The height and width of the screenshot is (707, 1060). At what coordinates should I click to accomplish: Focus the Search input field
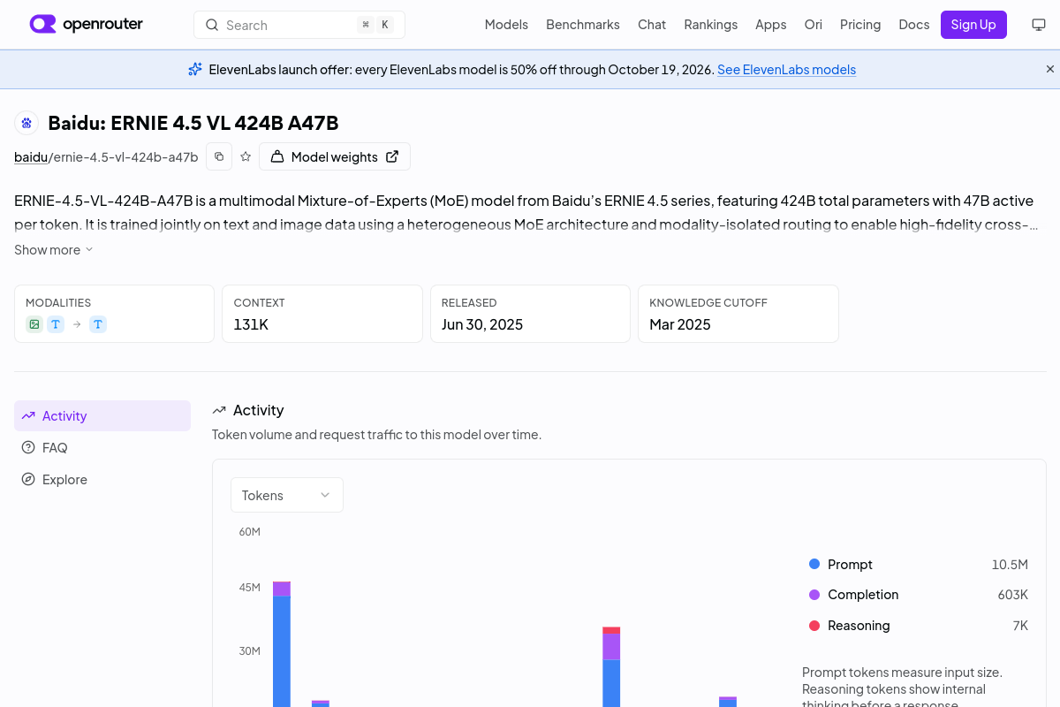coord(299,25)
